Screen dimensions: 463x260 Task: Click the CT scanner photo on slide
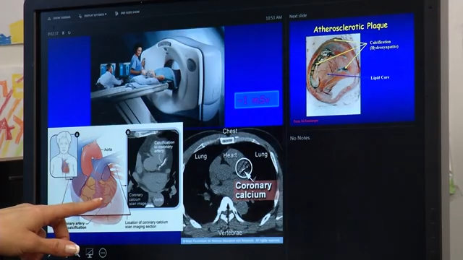pyautogui.click(x=158, y=76)
